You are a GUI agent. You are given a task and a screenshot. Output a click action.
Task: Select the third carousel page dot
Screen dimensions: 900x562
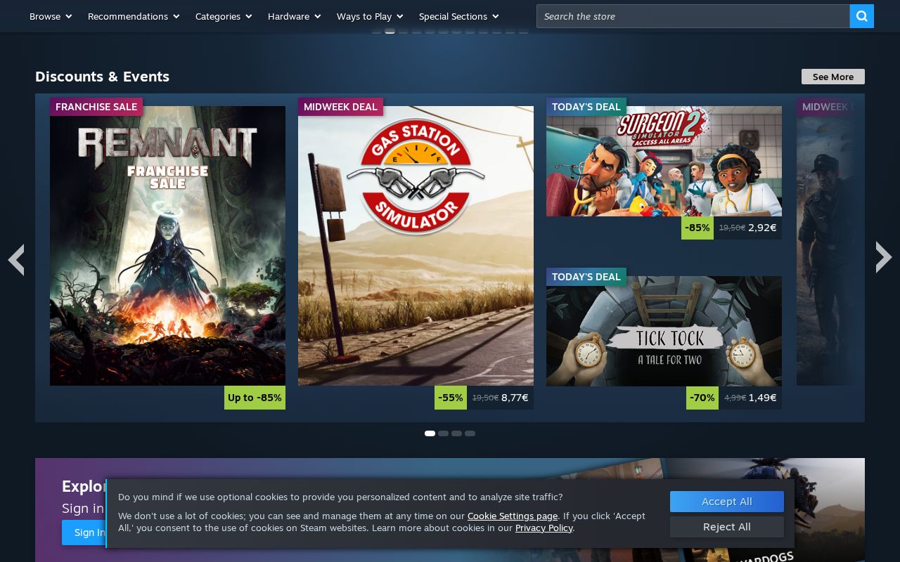pyautogui.click(x=456, y=433)
